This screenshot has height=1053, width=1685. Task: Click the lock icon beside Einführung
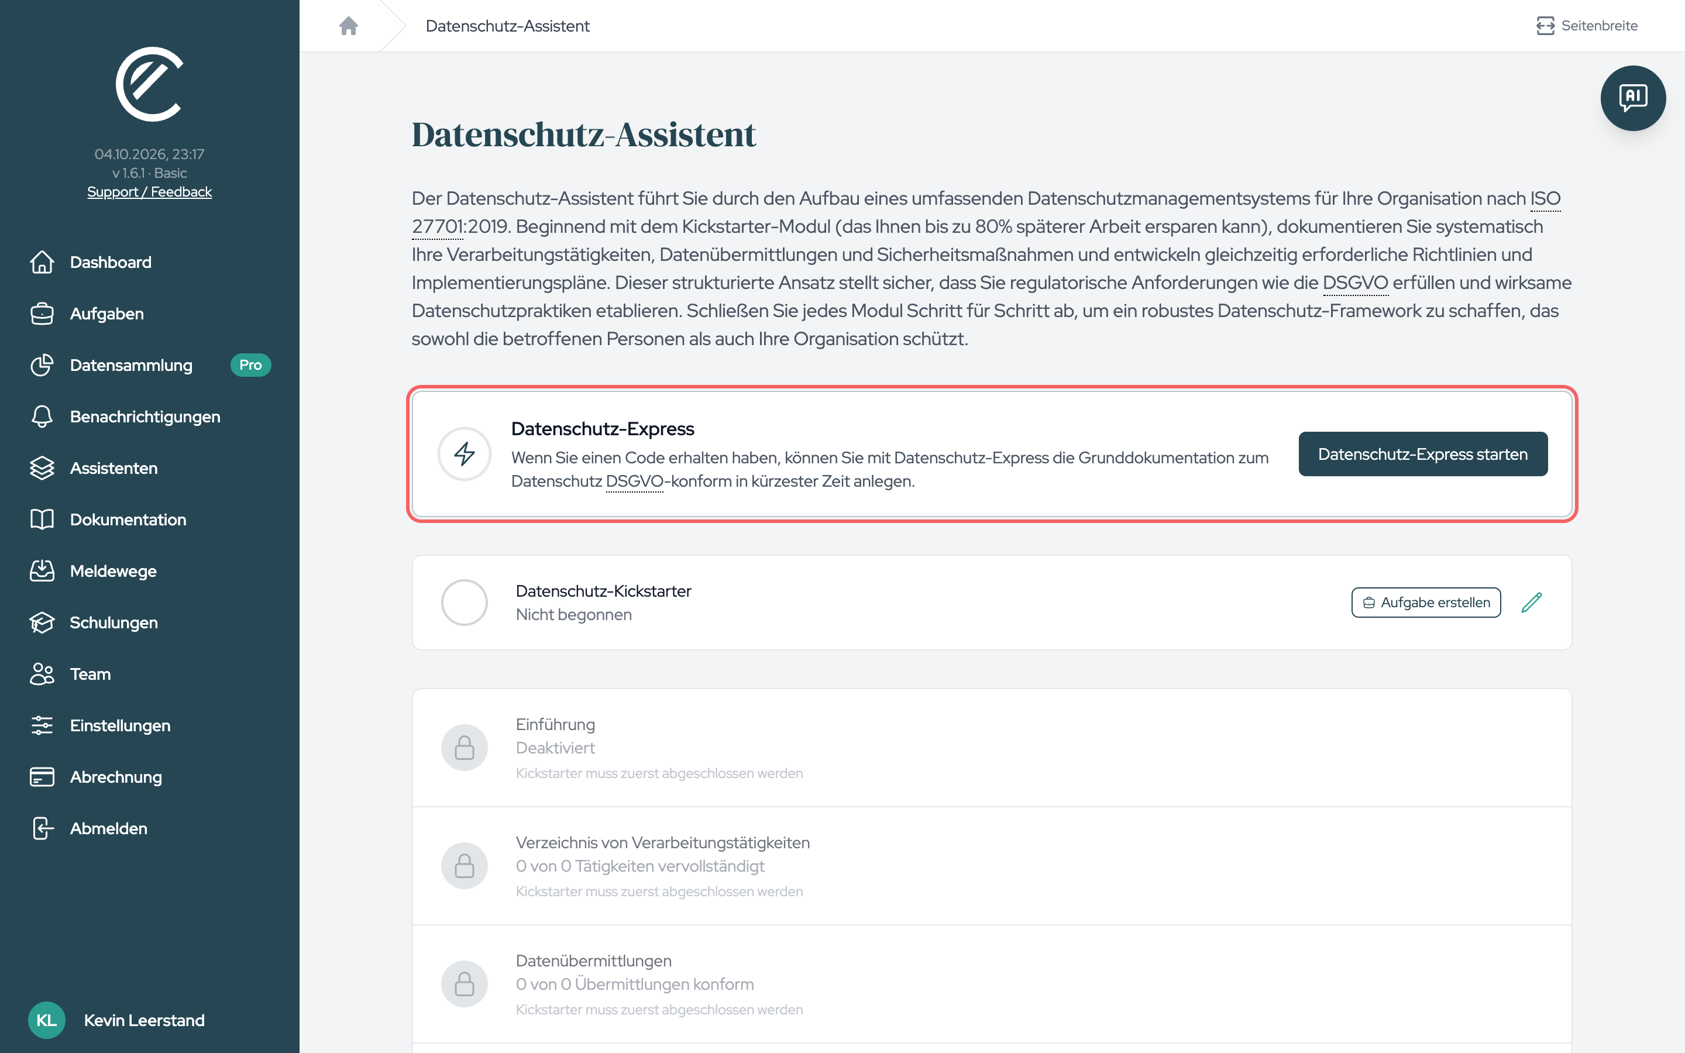465,748
